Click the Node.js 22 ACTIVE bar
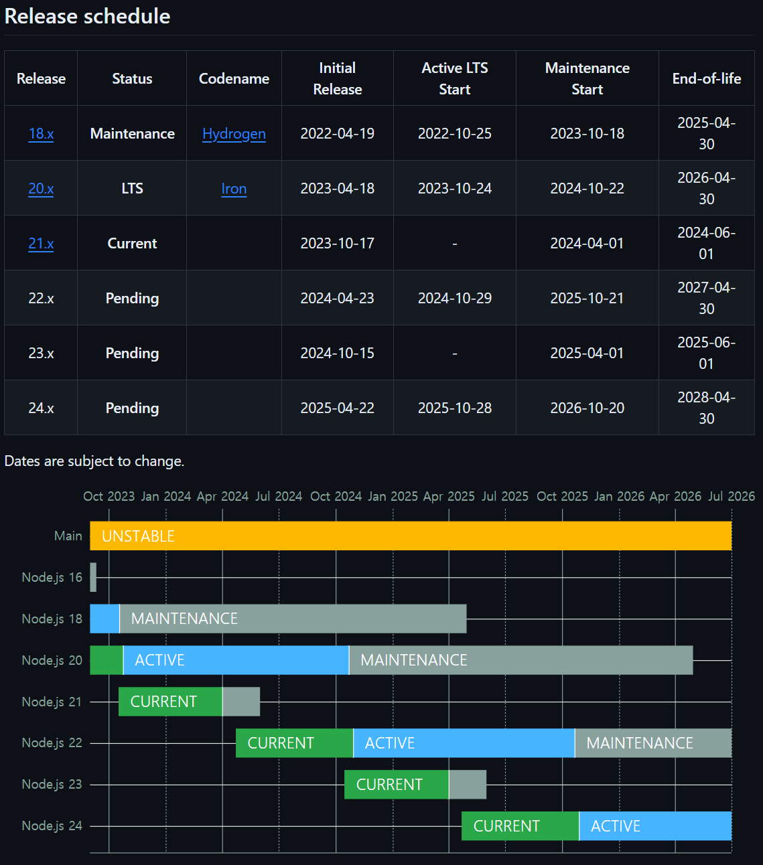 pos(464,743)
